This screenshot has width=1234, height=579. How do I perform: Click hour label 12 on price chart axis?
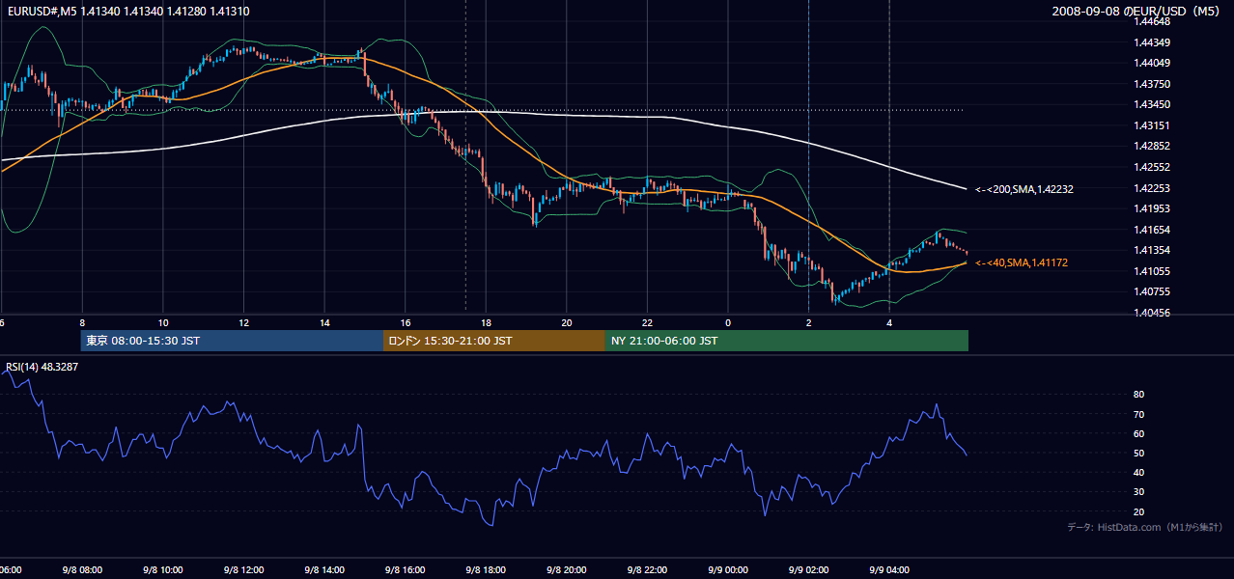click(x=243, y=323)
